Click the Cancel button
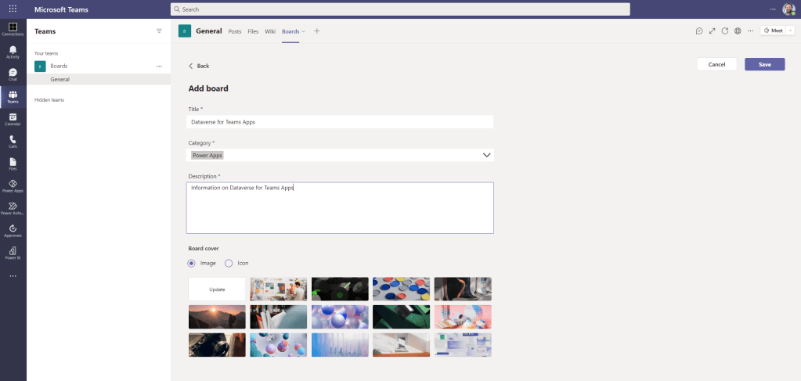801x381 pixels. pyautogui.click(x=716, y=64)
